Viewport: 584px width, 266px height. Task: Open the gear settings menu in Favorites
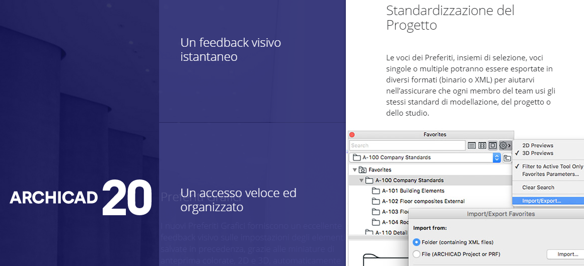point(505,145)
